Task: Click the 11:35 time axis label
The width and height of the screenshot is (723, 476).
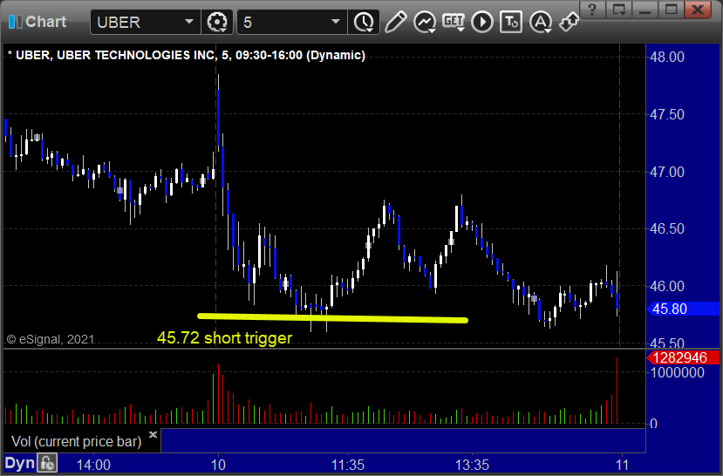Action: (x=348, y=465)
